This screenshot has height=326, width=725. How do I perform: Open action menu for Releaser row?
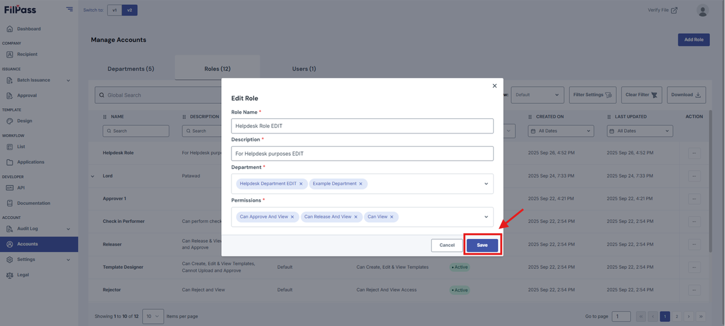[x=694, y=244]
